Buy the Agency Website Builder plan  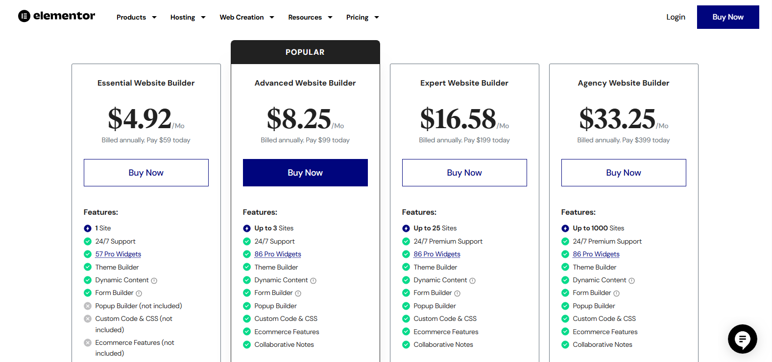pyautogui.click(x=624, y=173)
